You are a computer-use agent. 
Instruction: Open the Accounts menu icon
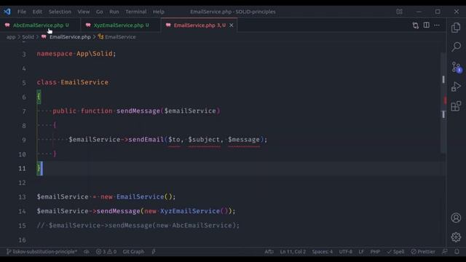coord(456,218)
